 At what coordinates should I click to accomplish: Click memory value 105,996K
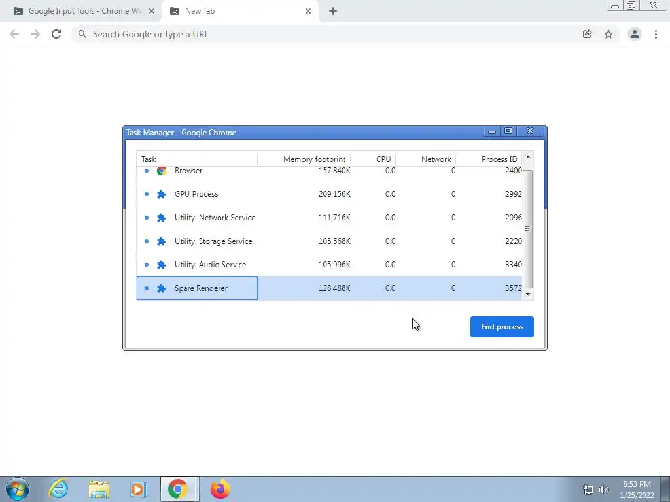click(x=334, y=265)
